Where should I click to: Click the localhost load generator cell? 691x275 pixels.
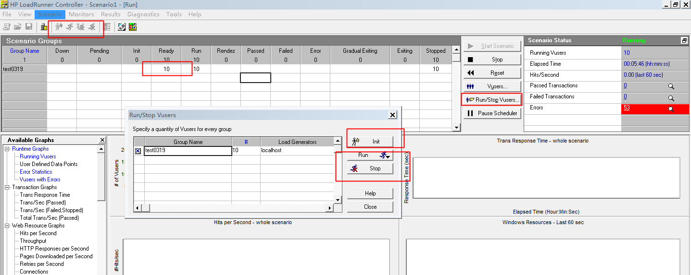(297, 151)
